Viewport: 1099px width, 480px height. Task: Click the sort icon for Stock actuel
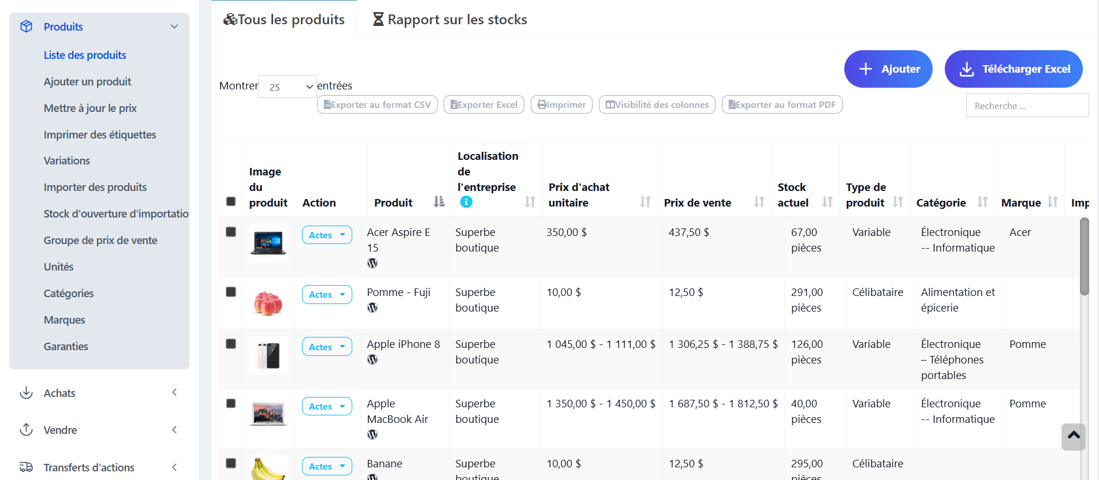coord(827,202)
